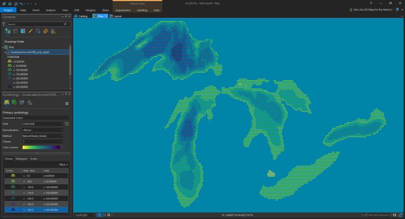Viewport: 405px width, 219px height.
Task: Collapse the Map node in Contents tree
Action: click(x=3, y=47)
